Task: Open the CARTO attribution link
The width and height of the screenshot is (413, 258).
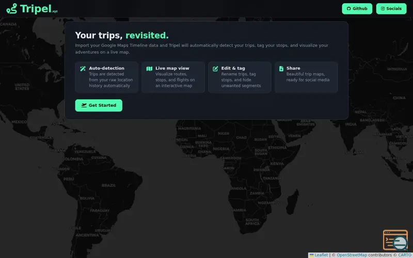Action: tap(405, 255)
